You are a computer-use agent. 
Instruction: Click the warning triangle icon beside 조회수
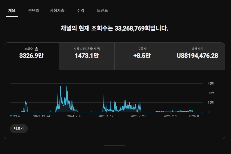click(x=36, y=49)
